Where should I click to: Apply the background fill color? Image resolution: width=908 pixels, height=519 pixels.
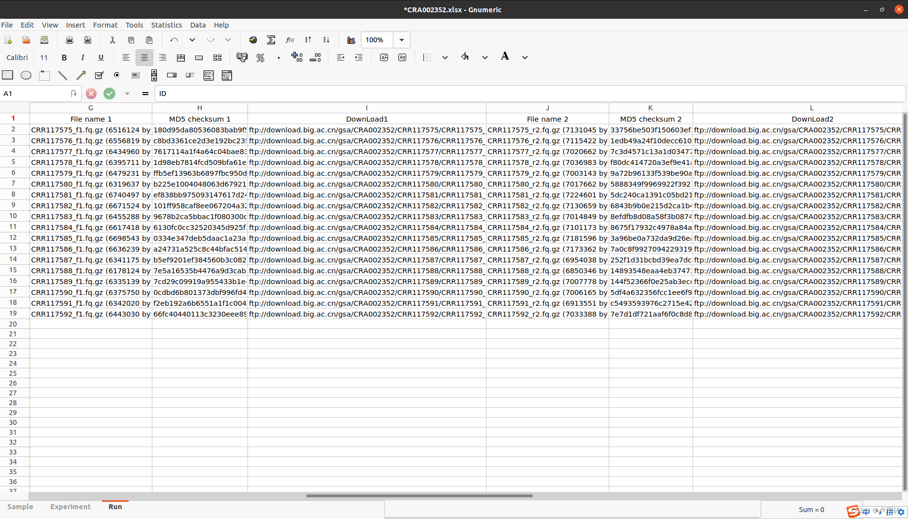[x=465, y=57]
